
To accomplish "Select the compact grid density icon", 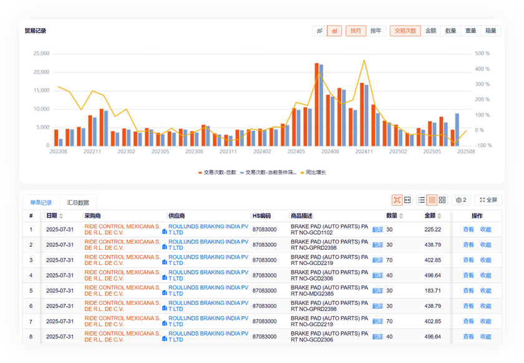I will coord(432,200).
